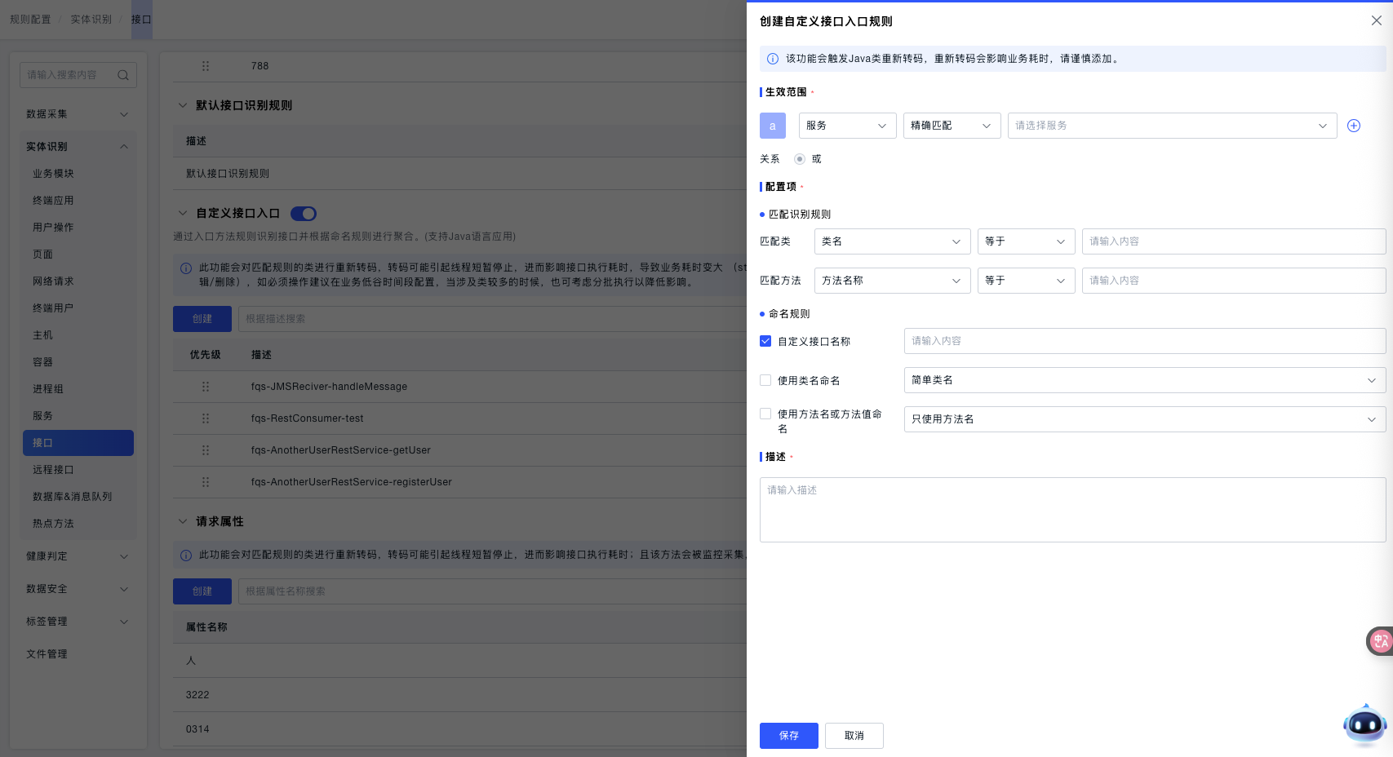Click the blue 'a' condition badge
Image resolution: width=1393 pixels, height=757 pixels.
click(x=772, y=126)
